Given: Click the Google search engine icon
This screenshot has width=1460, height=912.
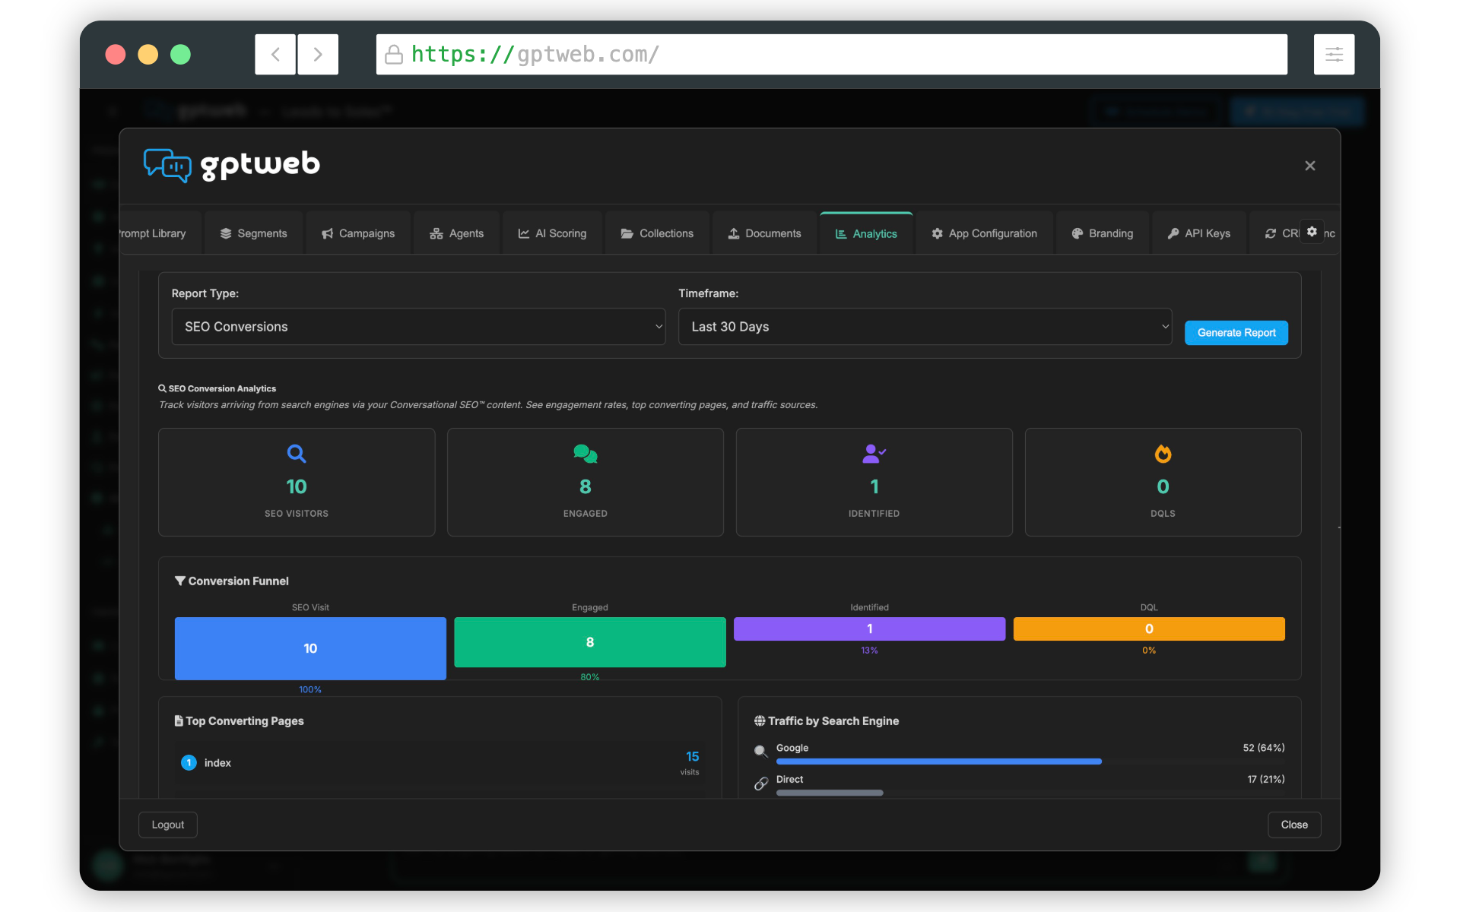Looking at the screenshot, I should [760, 752].
